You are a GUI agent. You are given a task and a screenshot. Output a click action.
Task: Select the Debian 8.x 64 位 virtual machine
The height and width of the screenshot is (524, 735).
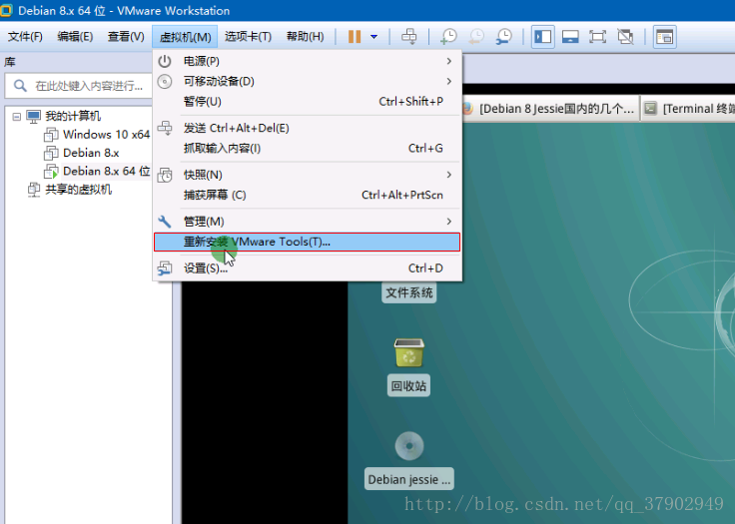coord(107,171)
